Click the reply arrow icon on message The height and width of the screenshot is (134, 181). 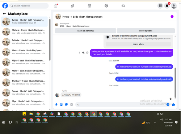[x=83, y=53]
